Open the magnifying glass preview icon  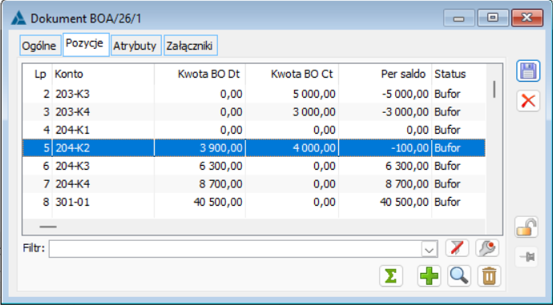tap(459, 275)
